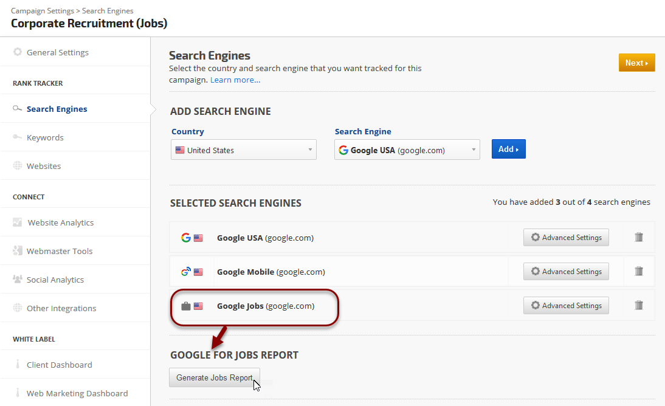Expand the Search Engine dropdown
665x406 pixels.
click(407, 150)
